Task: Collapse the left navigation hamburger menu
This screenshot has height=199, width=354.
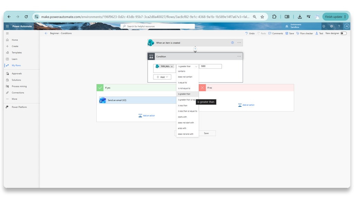Action: [7, 34]
